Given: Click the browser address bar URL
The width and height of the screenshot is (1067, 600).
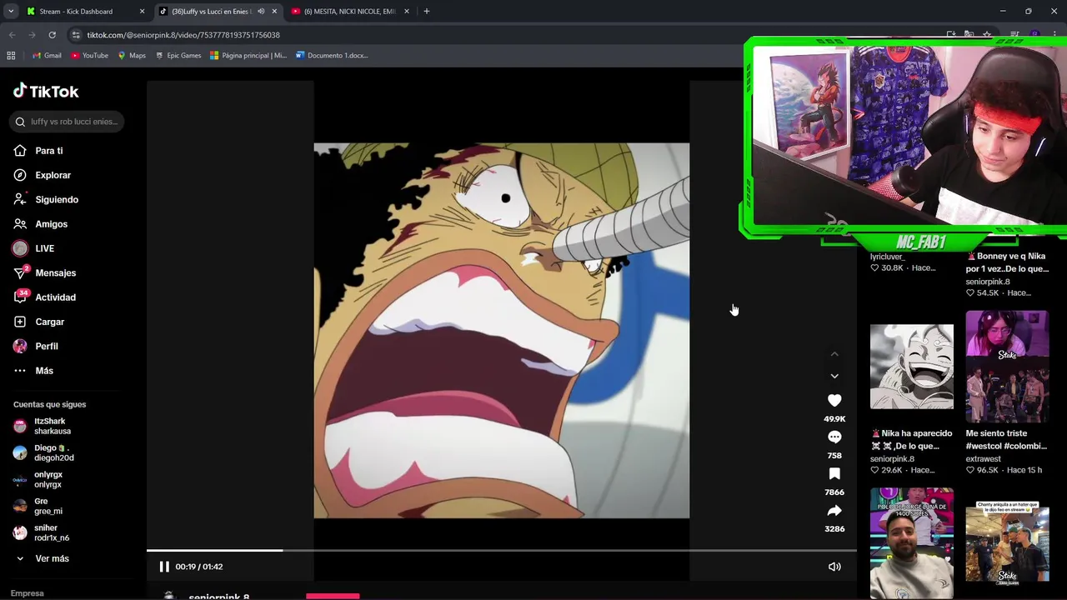Looking at the screenshot, I should [183, 35].
